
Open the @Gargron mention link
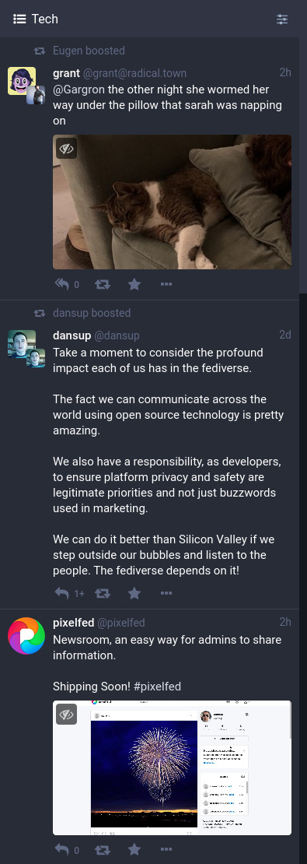(78, 90)
